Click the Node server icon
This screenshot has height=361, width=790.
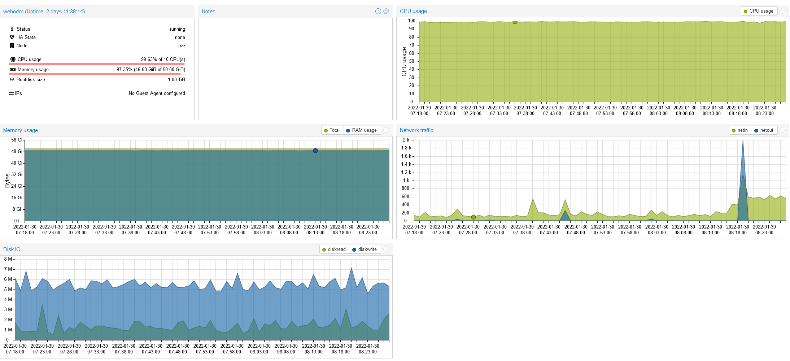click(12, 45)
